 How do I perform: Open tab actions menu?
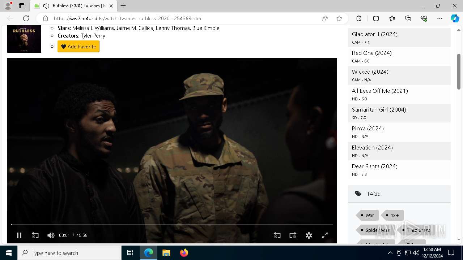click(22, 6)
